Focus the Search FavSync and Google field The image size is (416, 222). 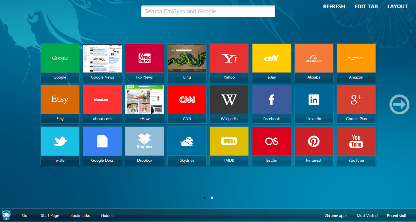click(208, 11)
